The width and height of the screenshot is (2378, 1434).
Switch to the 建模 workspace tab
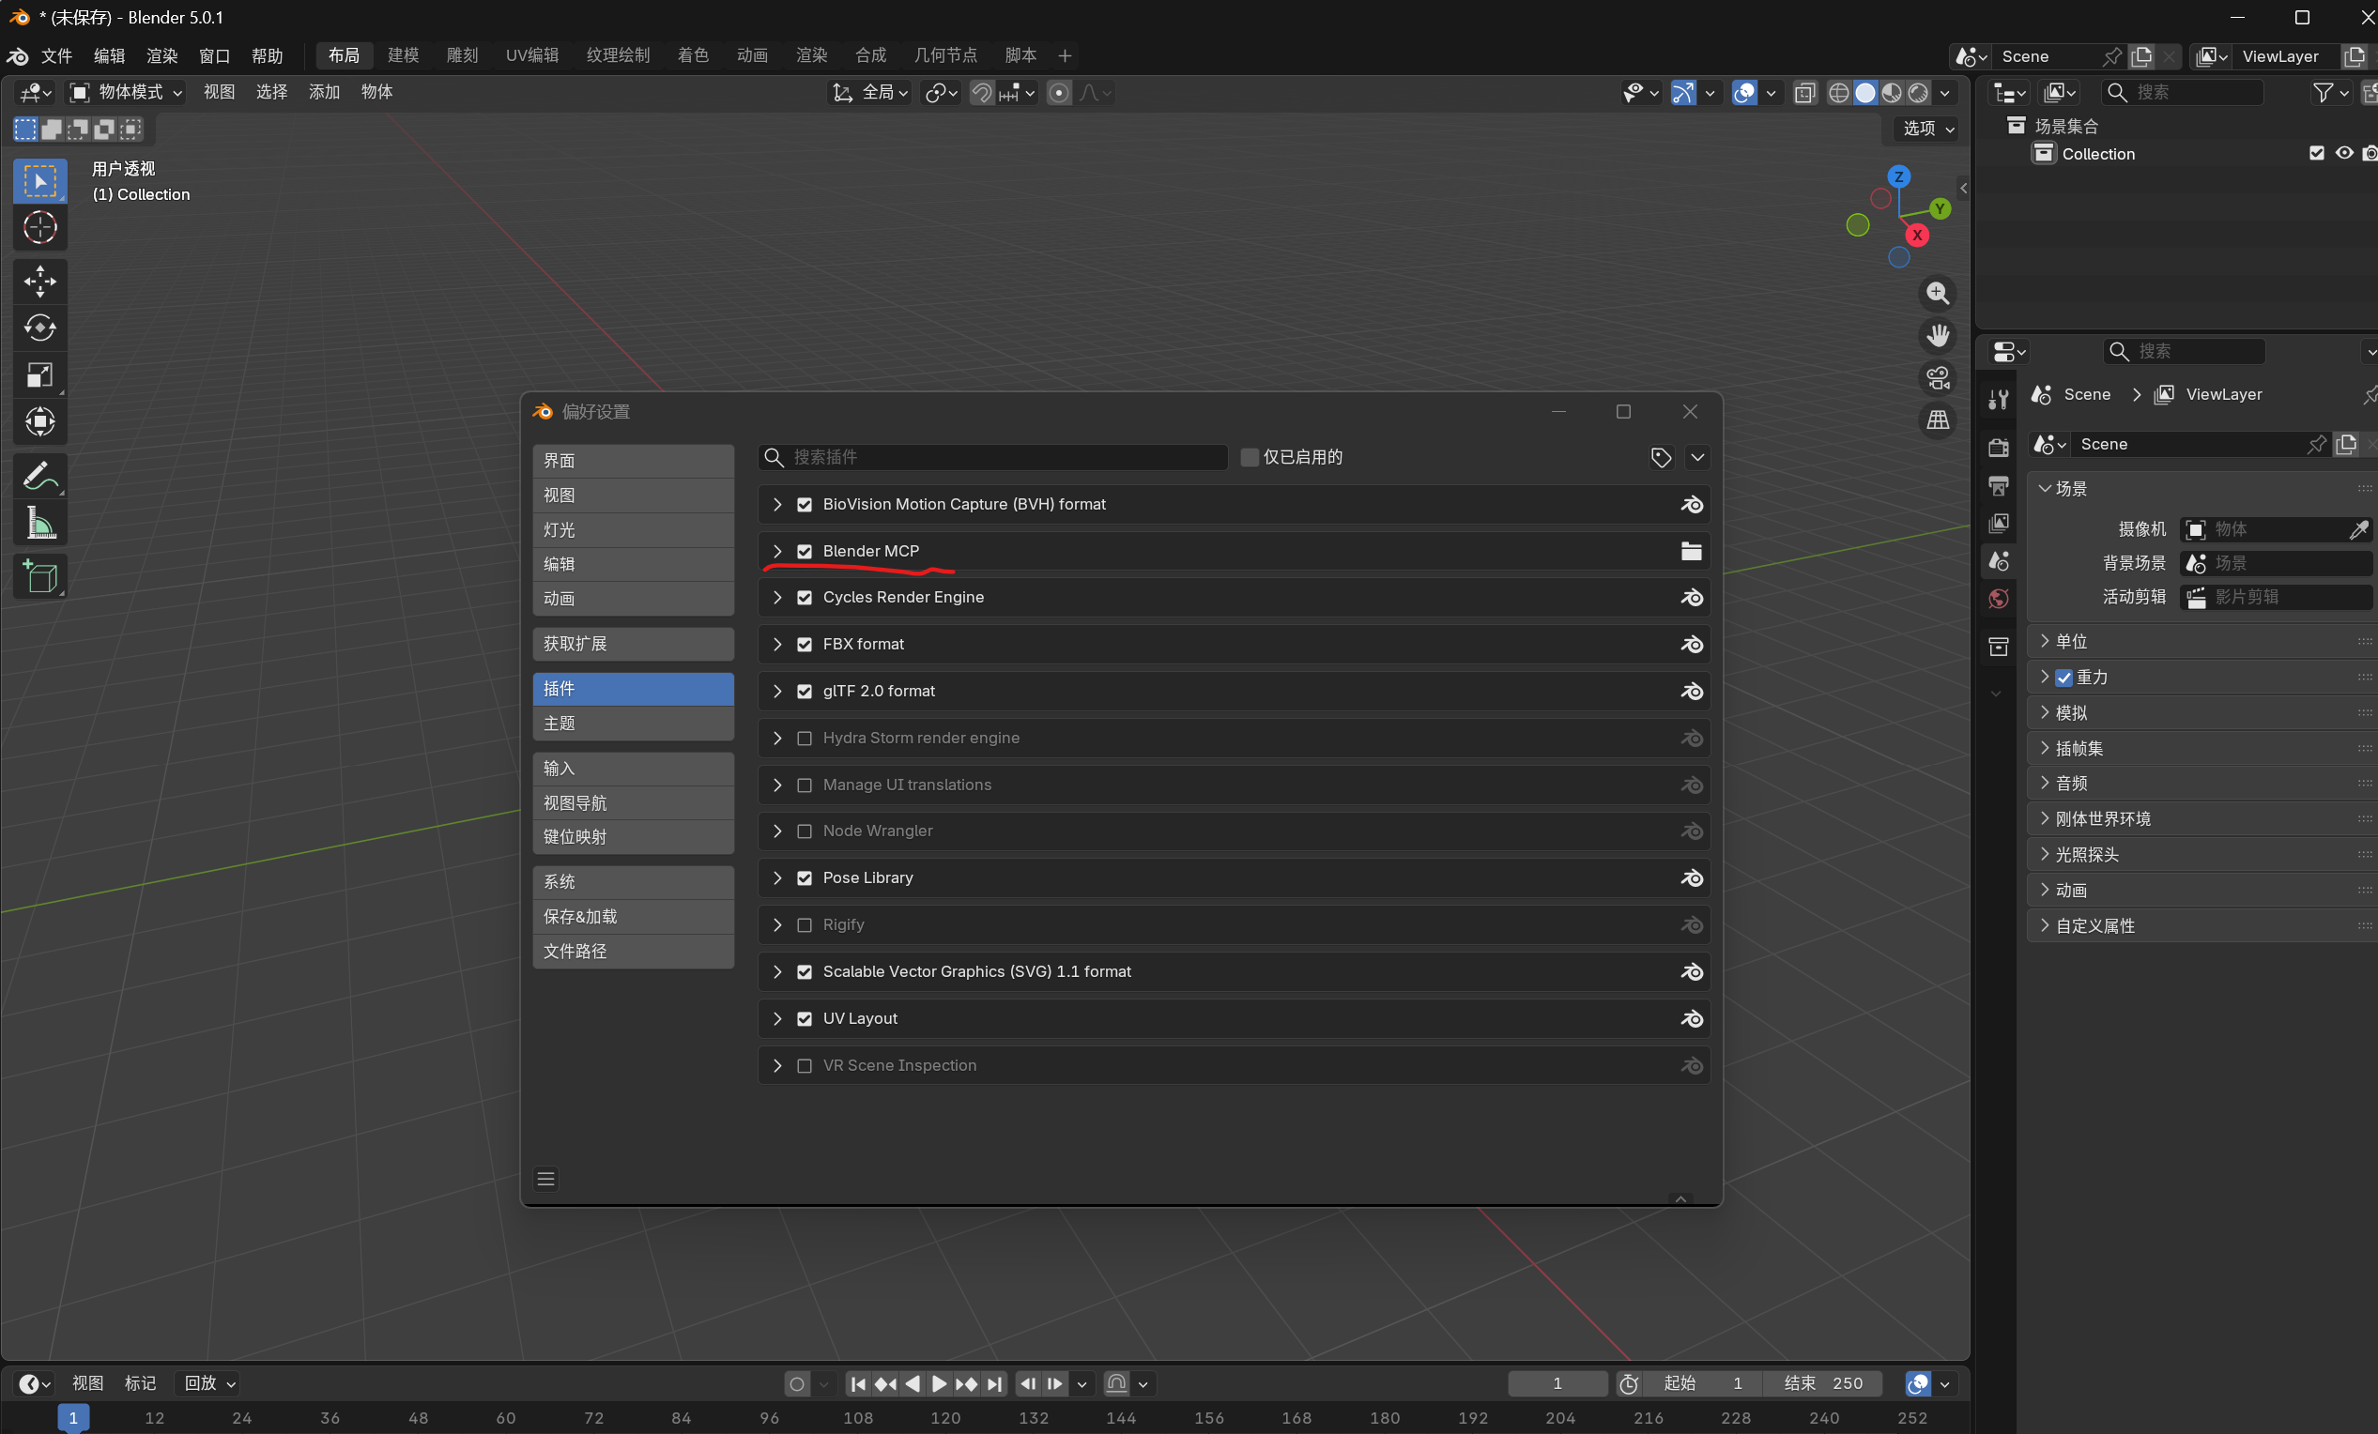(x=404, y=55)
